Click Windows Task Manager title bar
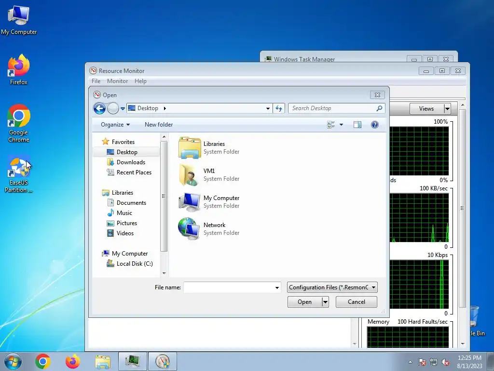494x371 pixels. pos(334,59)
